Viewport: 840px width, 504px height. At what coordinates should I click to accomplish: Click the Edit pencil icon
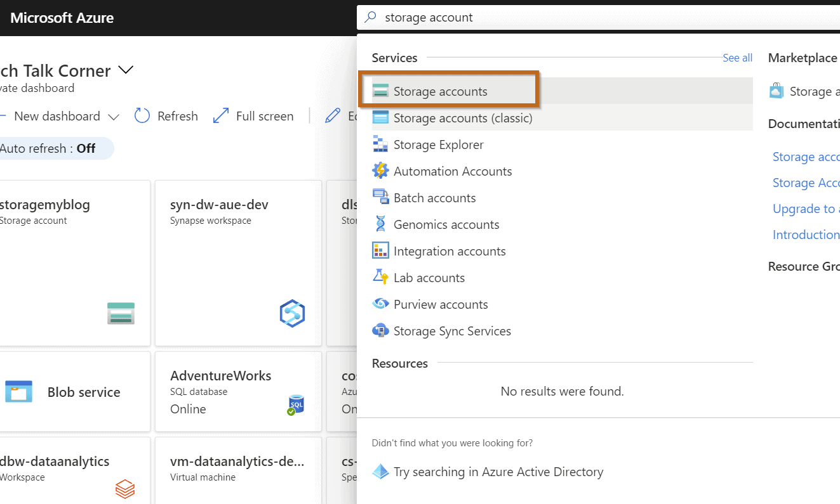(332, 116)
